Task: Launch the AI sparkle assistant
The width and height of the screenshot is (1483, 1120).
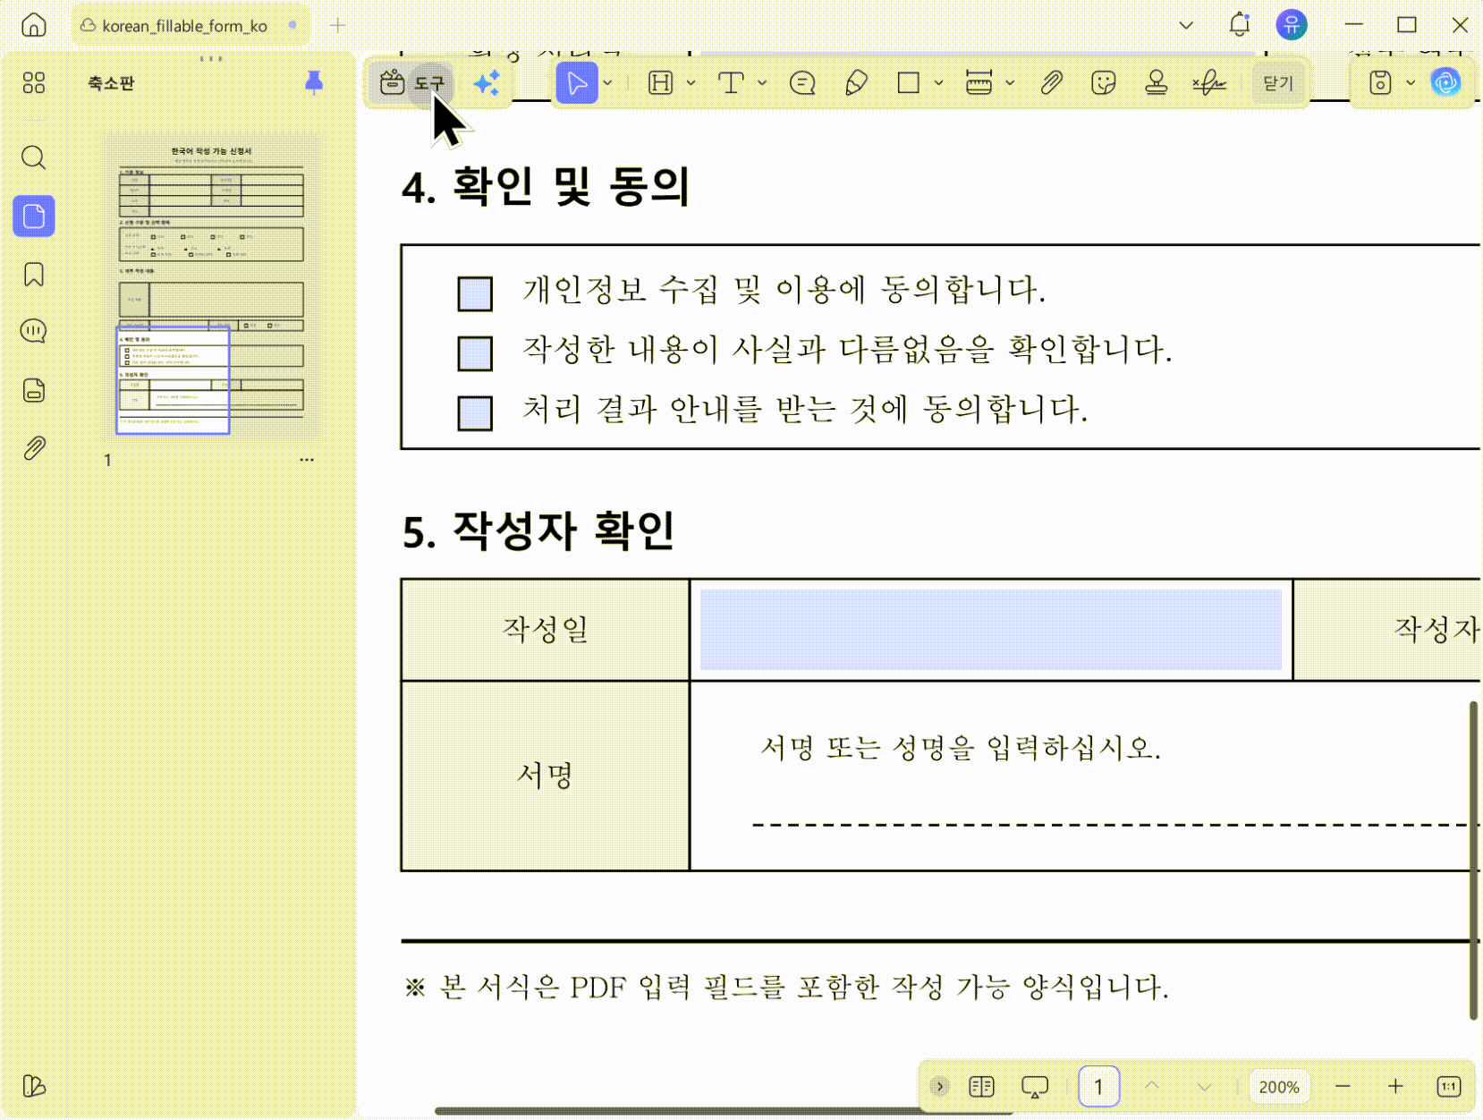Action: [487, 83]
